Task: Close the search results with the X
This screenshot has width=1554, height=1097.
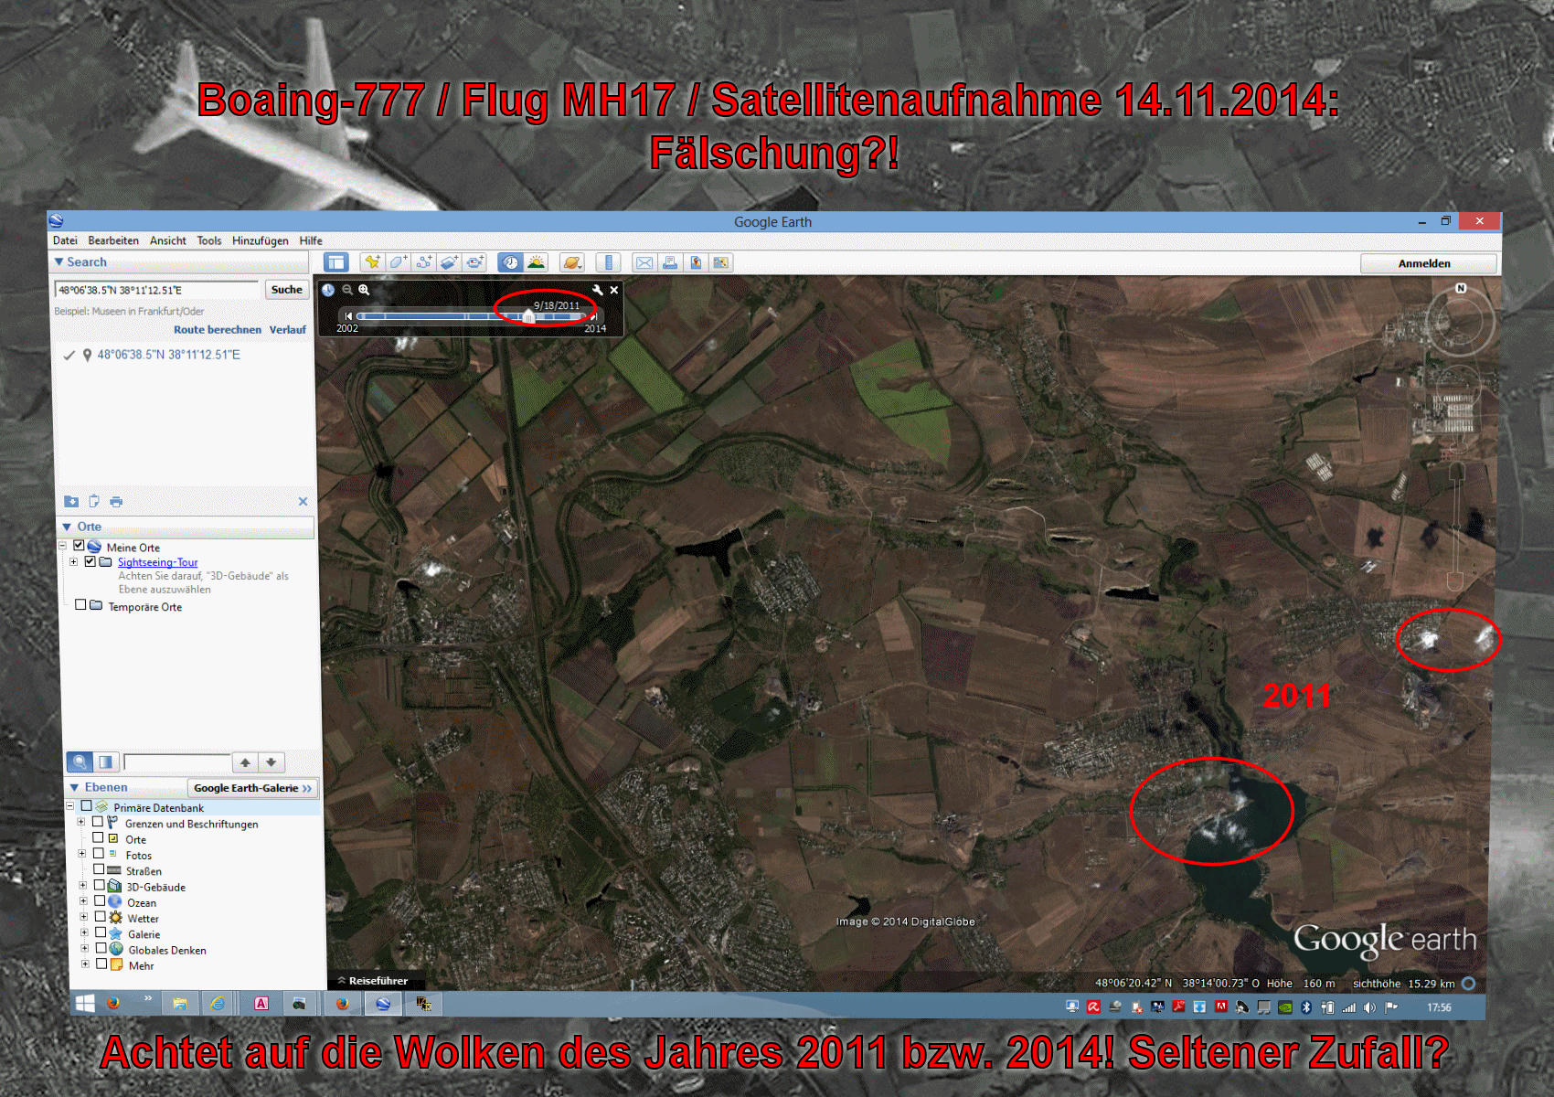Action: [303, 501]
